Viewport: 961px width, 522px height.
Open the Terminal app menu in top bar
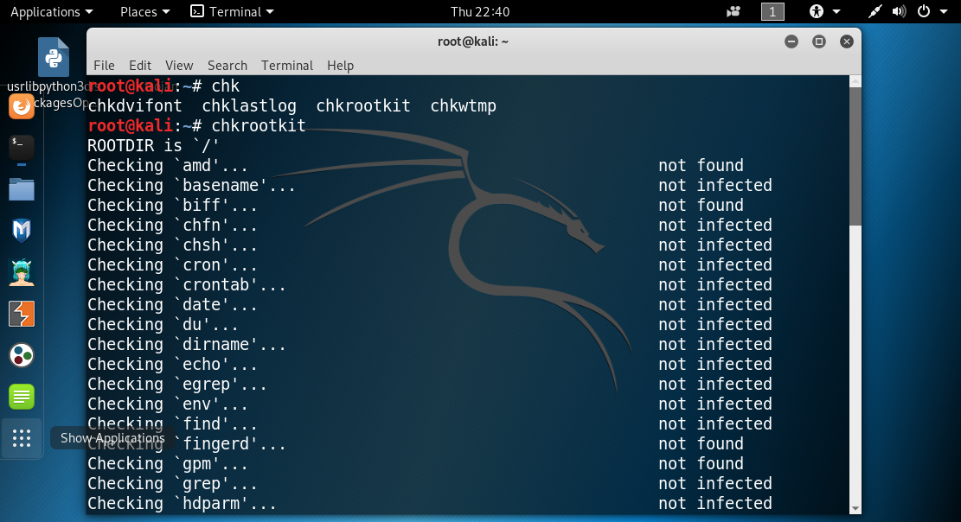coord(232,11)
